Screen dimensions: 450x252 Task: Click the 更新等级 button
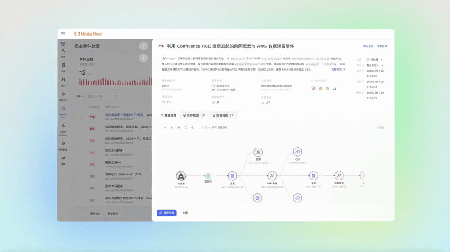pyautogui.click(x=113, y=214)
